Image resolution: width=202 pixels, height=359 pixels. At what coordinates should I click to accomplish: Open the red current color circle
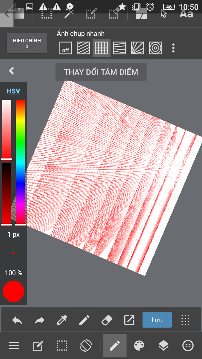coord(13,291)
